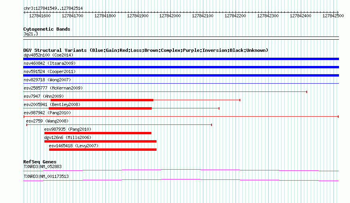350x203 pixels.
Task: Click ruler position 127841600
Action: coord(40,16)
